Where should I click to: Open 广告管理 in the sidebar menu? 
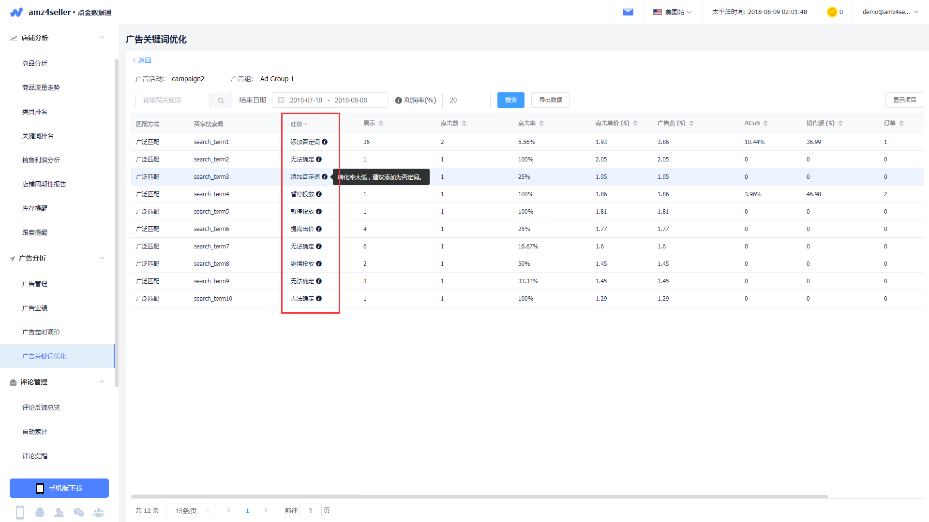(35, 284)
